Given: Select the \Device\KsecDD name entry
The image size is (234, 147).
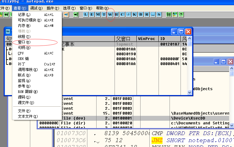Looking at the screenshot, I should point(188,118).
